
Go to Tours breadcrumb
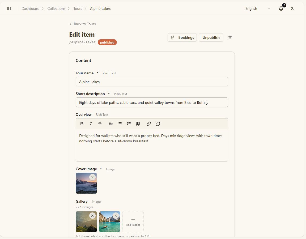point(78,8)
